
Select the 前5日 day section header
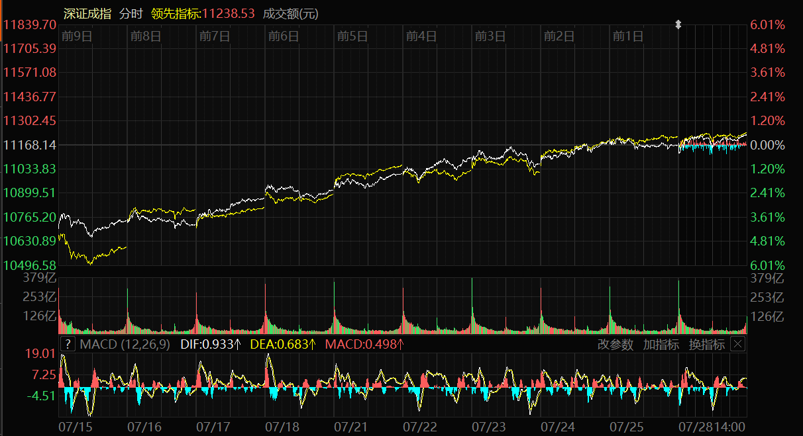point(352,36)
